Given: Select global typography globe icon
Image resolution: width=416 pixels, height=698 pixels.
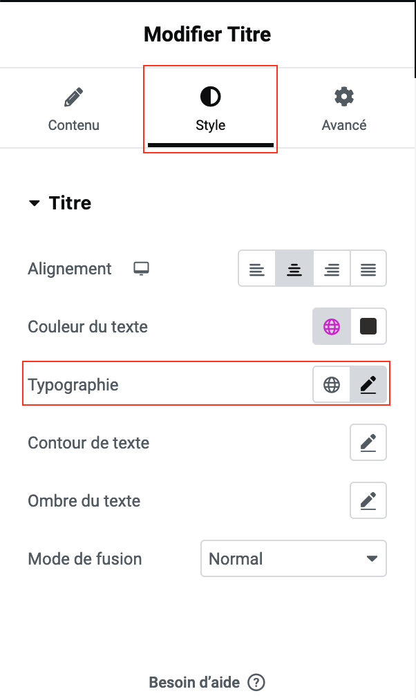Looking at the screenshot, I should pos(332,385).
